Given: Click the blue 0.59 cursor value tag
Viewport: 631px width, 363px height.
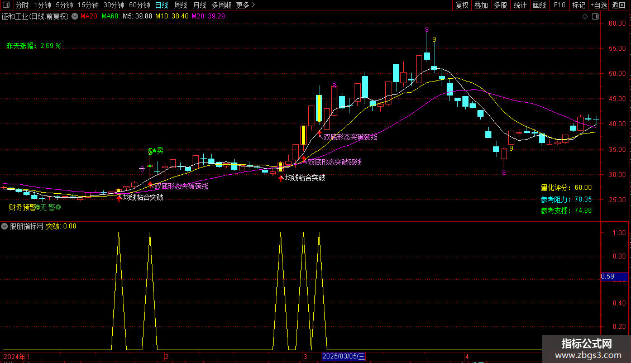Looking at the screenshot, I should pos(614,276).
